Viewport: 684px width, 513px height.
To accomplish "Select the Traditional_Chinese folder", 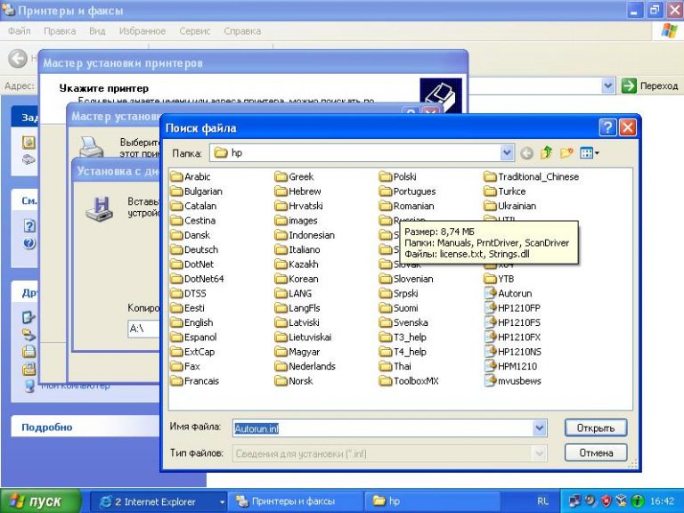I will (x=532, y=176).
